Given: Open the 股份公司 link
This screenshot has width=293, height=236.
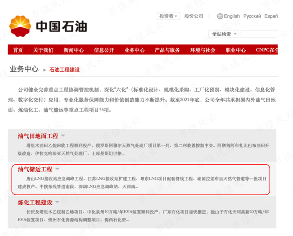Looking at the screenshot, I should [193, 16].
